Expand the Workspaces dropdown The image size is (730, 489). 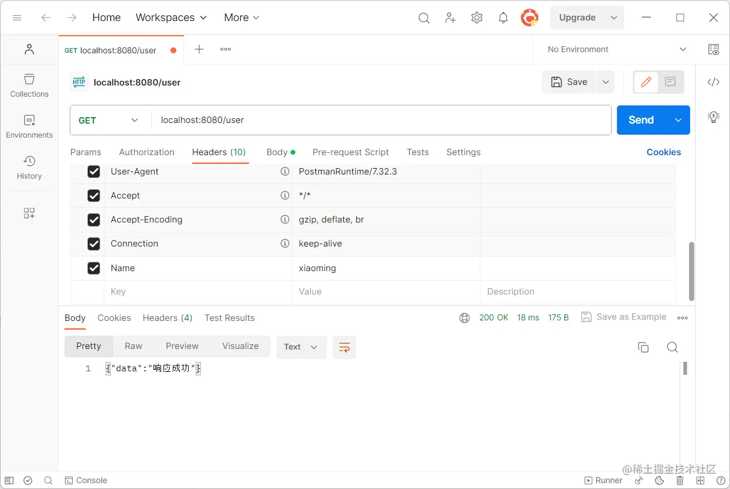171,18
